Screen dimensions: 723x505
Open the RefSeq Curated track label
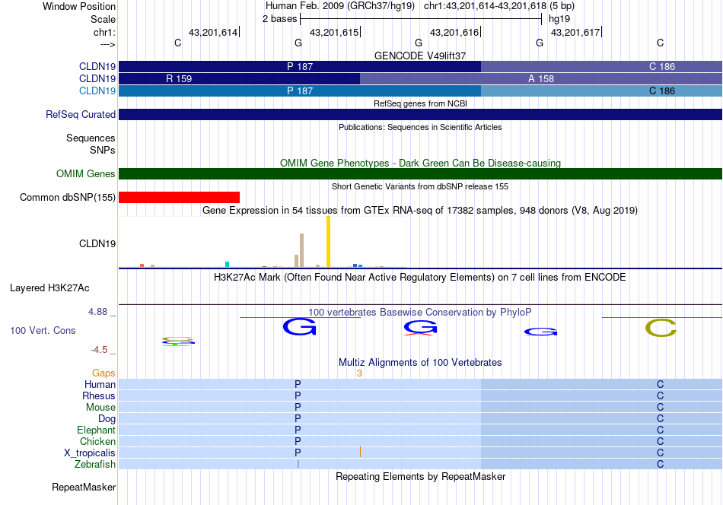point(81,114)
